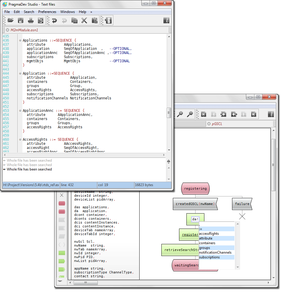Screen dimensions: 283x292
Task: Click the Cut scissors icon
Action: [85, 20]
